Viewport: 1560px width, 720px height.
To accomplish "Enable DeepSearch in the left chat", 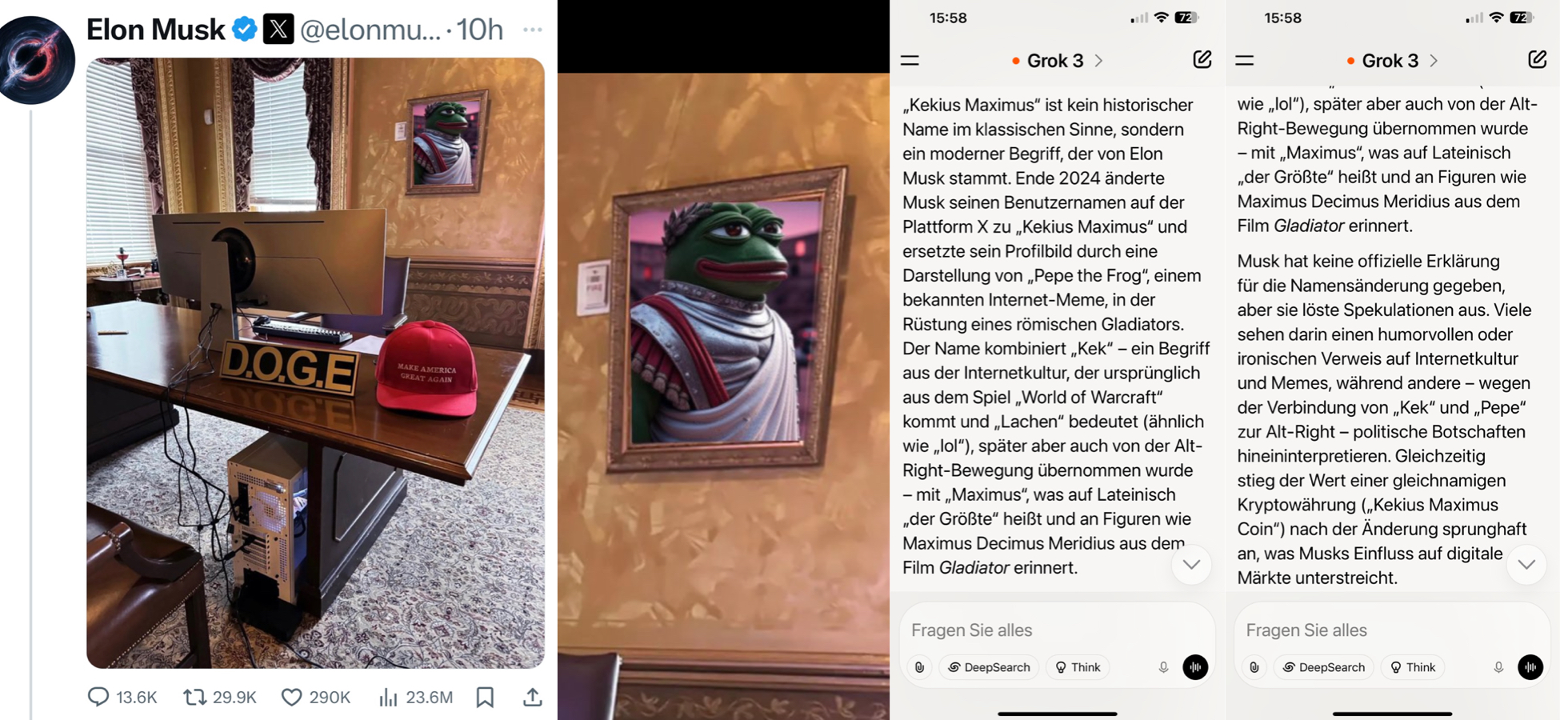I will (x=990, y=667).
